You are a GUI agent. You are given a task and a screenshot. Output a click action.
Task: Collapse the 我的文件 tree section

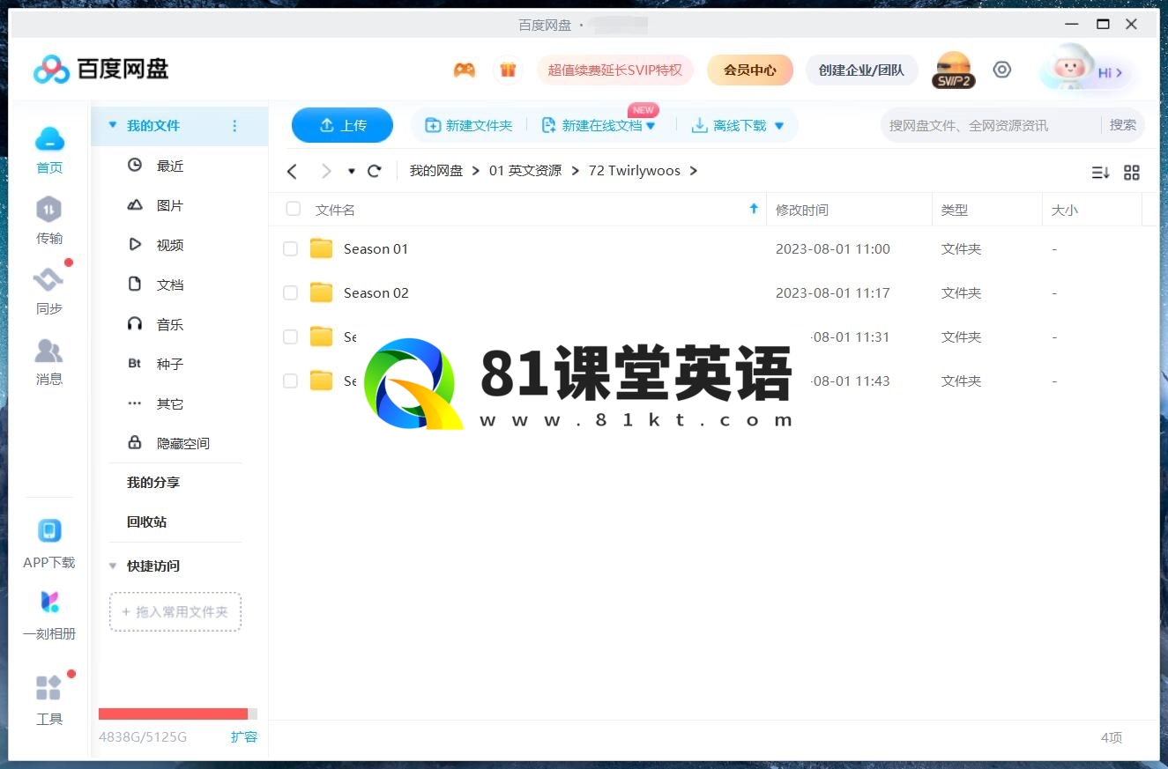tap(112, 125)
